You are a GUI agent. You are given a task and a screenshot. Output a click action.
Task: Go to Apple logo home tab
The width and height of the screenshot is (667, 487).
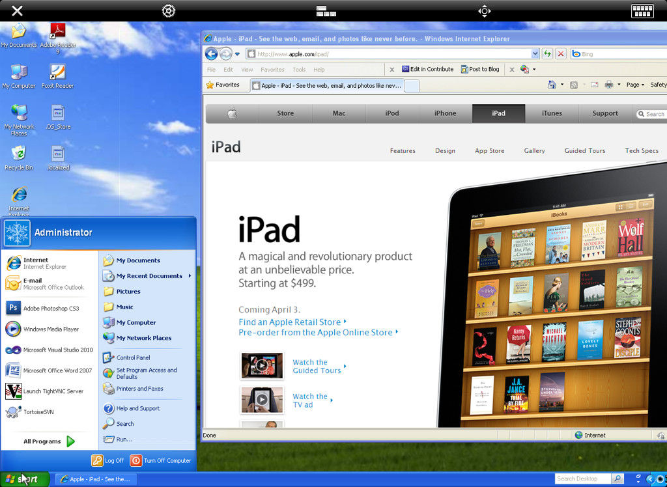pyautogui.click(x=233, y=113)
